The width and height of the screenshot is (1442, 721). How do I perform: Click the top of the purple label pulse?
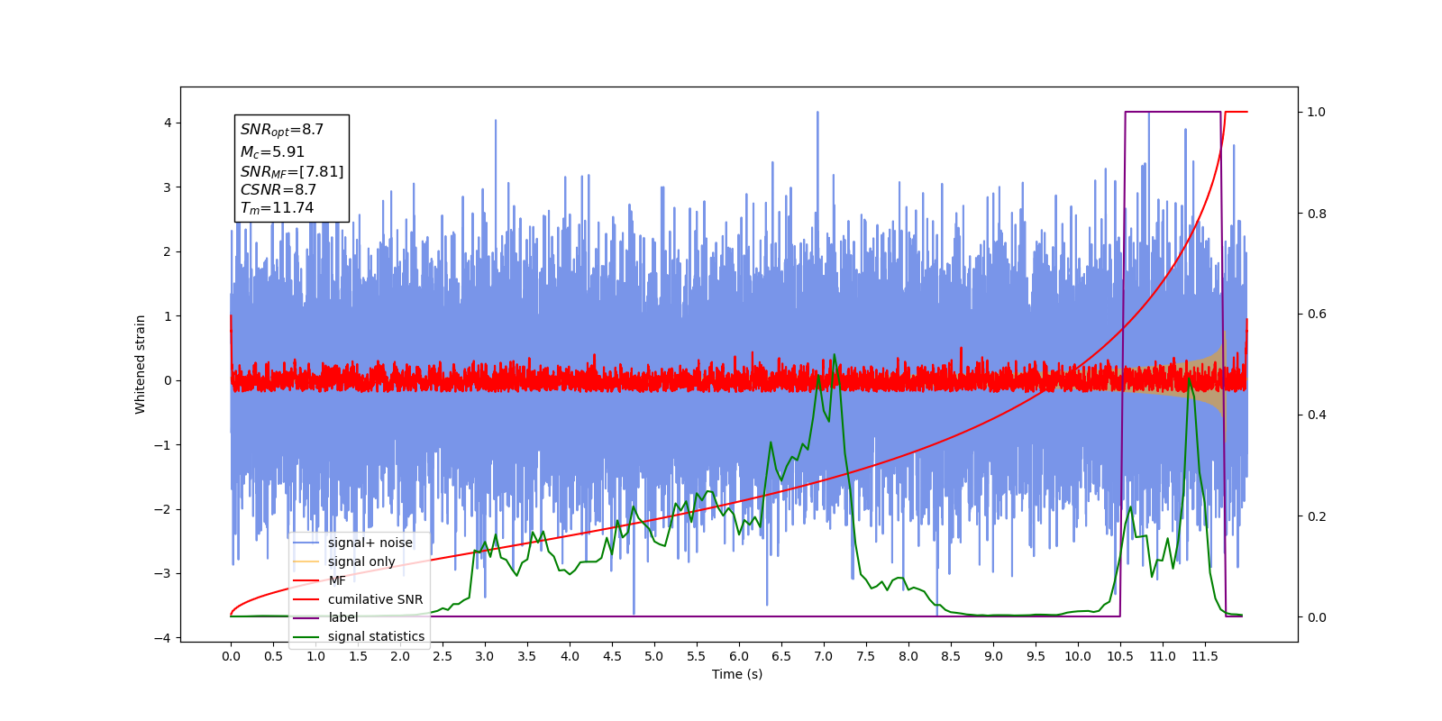(1173, 112)
